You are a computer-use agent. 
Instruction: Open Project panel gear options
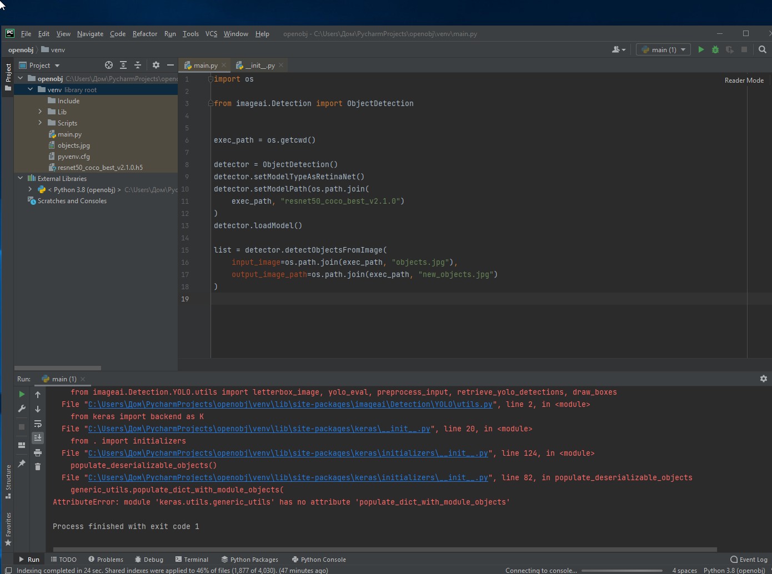point(156,65)
